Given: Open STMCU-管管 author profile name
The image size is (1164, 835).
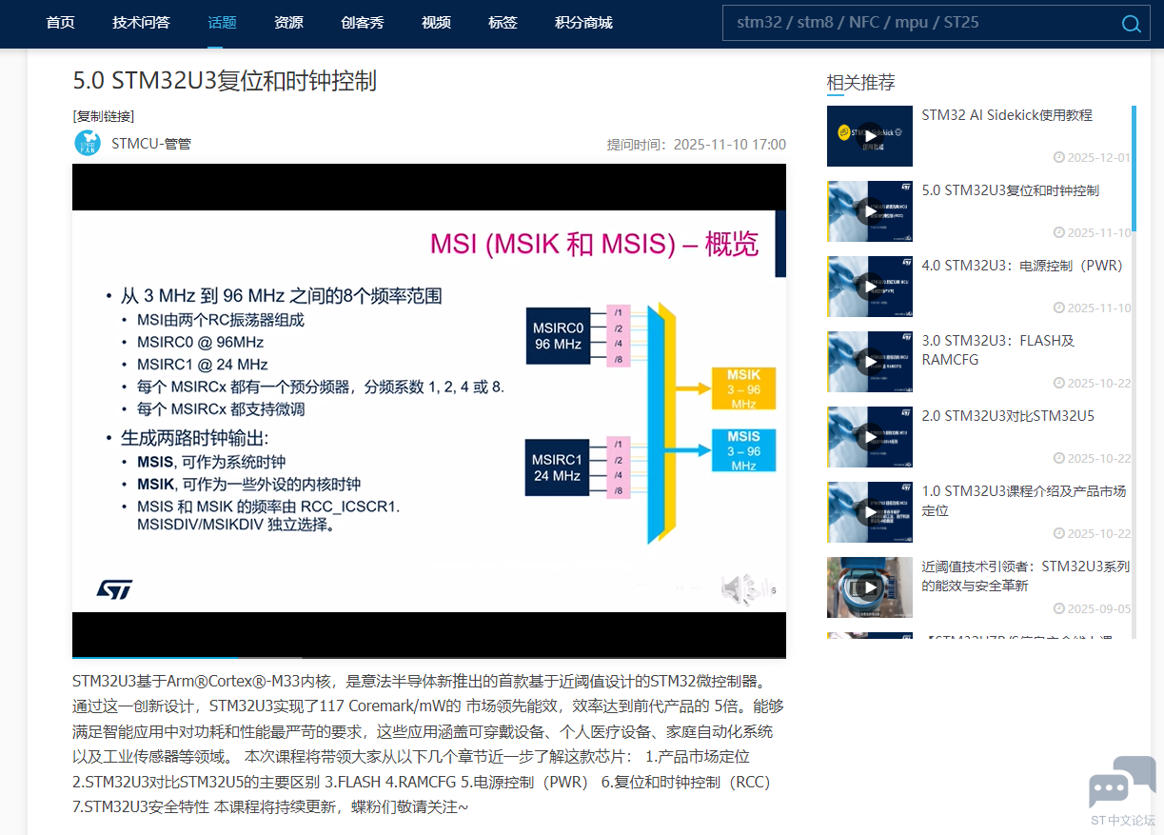Looking at the screenshot, I should [151, 144].
